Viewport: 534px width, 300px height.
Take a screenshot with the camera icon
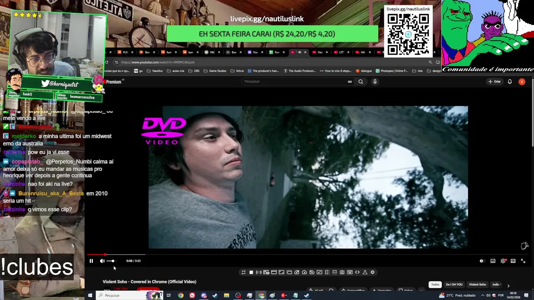coord(342,272)
